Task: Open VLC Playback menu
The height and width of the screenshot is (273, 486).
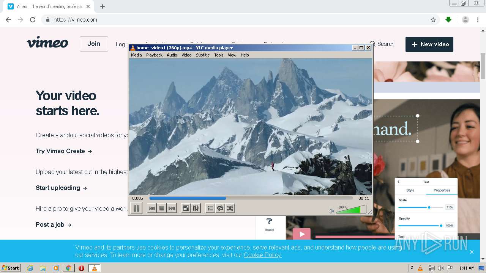Action: point(154,55)
